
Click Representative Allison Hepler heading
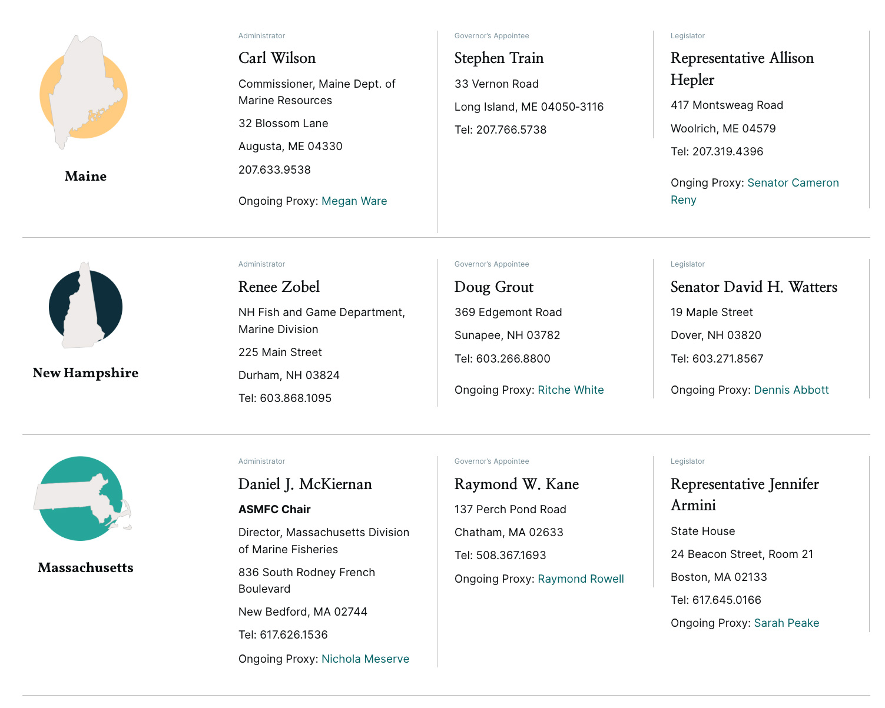(x=742, y=69)
